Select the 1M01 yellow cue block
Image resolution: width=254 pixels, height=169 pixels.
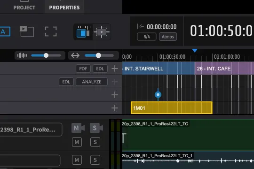(172, 108)
